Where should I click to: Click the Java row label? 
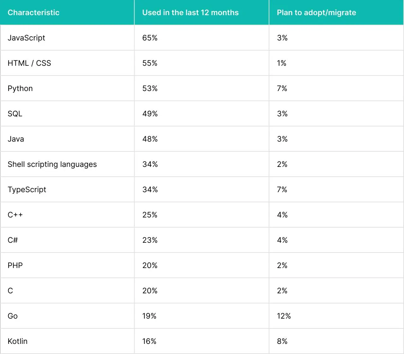pyautogui.click(x=16, y=139)
